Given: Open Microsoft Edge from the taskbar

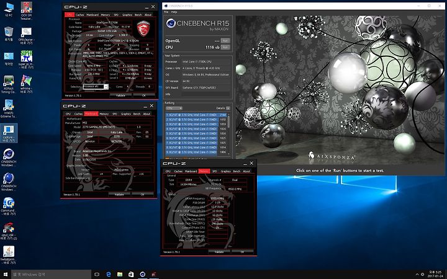Looking at the screenshot, I should click(108, 275).
